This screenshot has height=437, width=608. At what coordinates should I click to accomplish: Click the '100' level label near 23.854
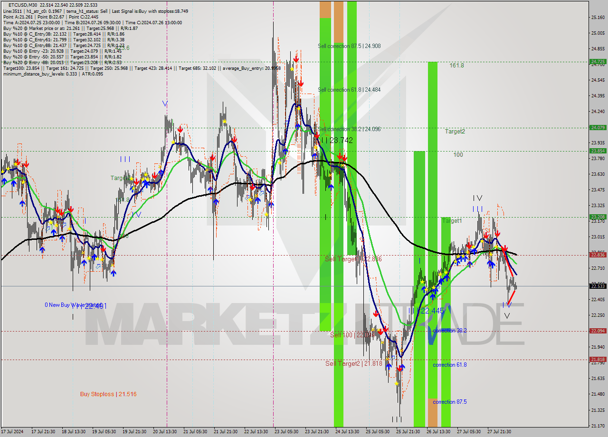point(458,155)
